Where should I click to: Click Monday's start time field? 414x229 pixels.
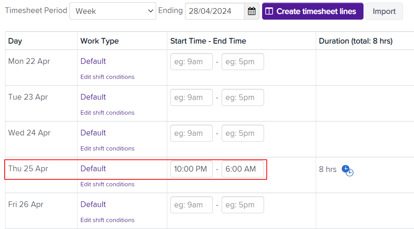click(x=191, y=62)
